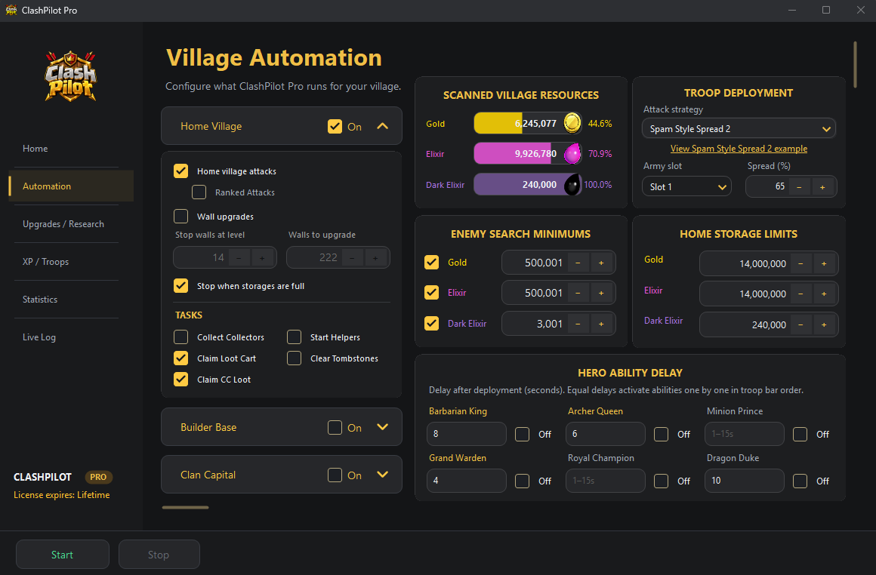Raise home Elixir storage limit with plus

[x=824, y=294]
